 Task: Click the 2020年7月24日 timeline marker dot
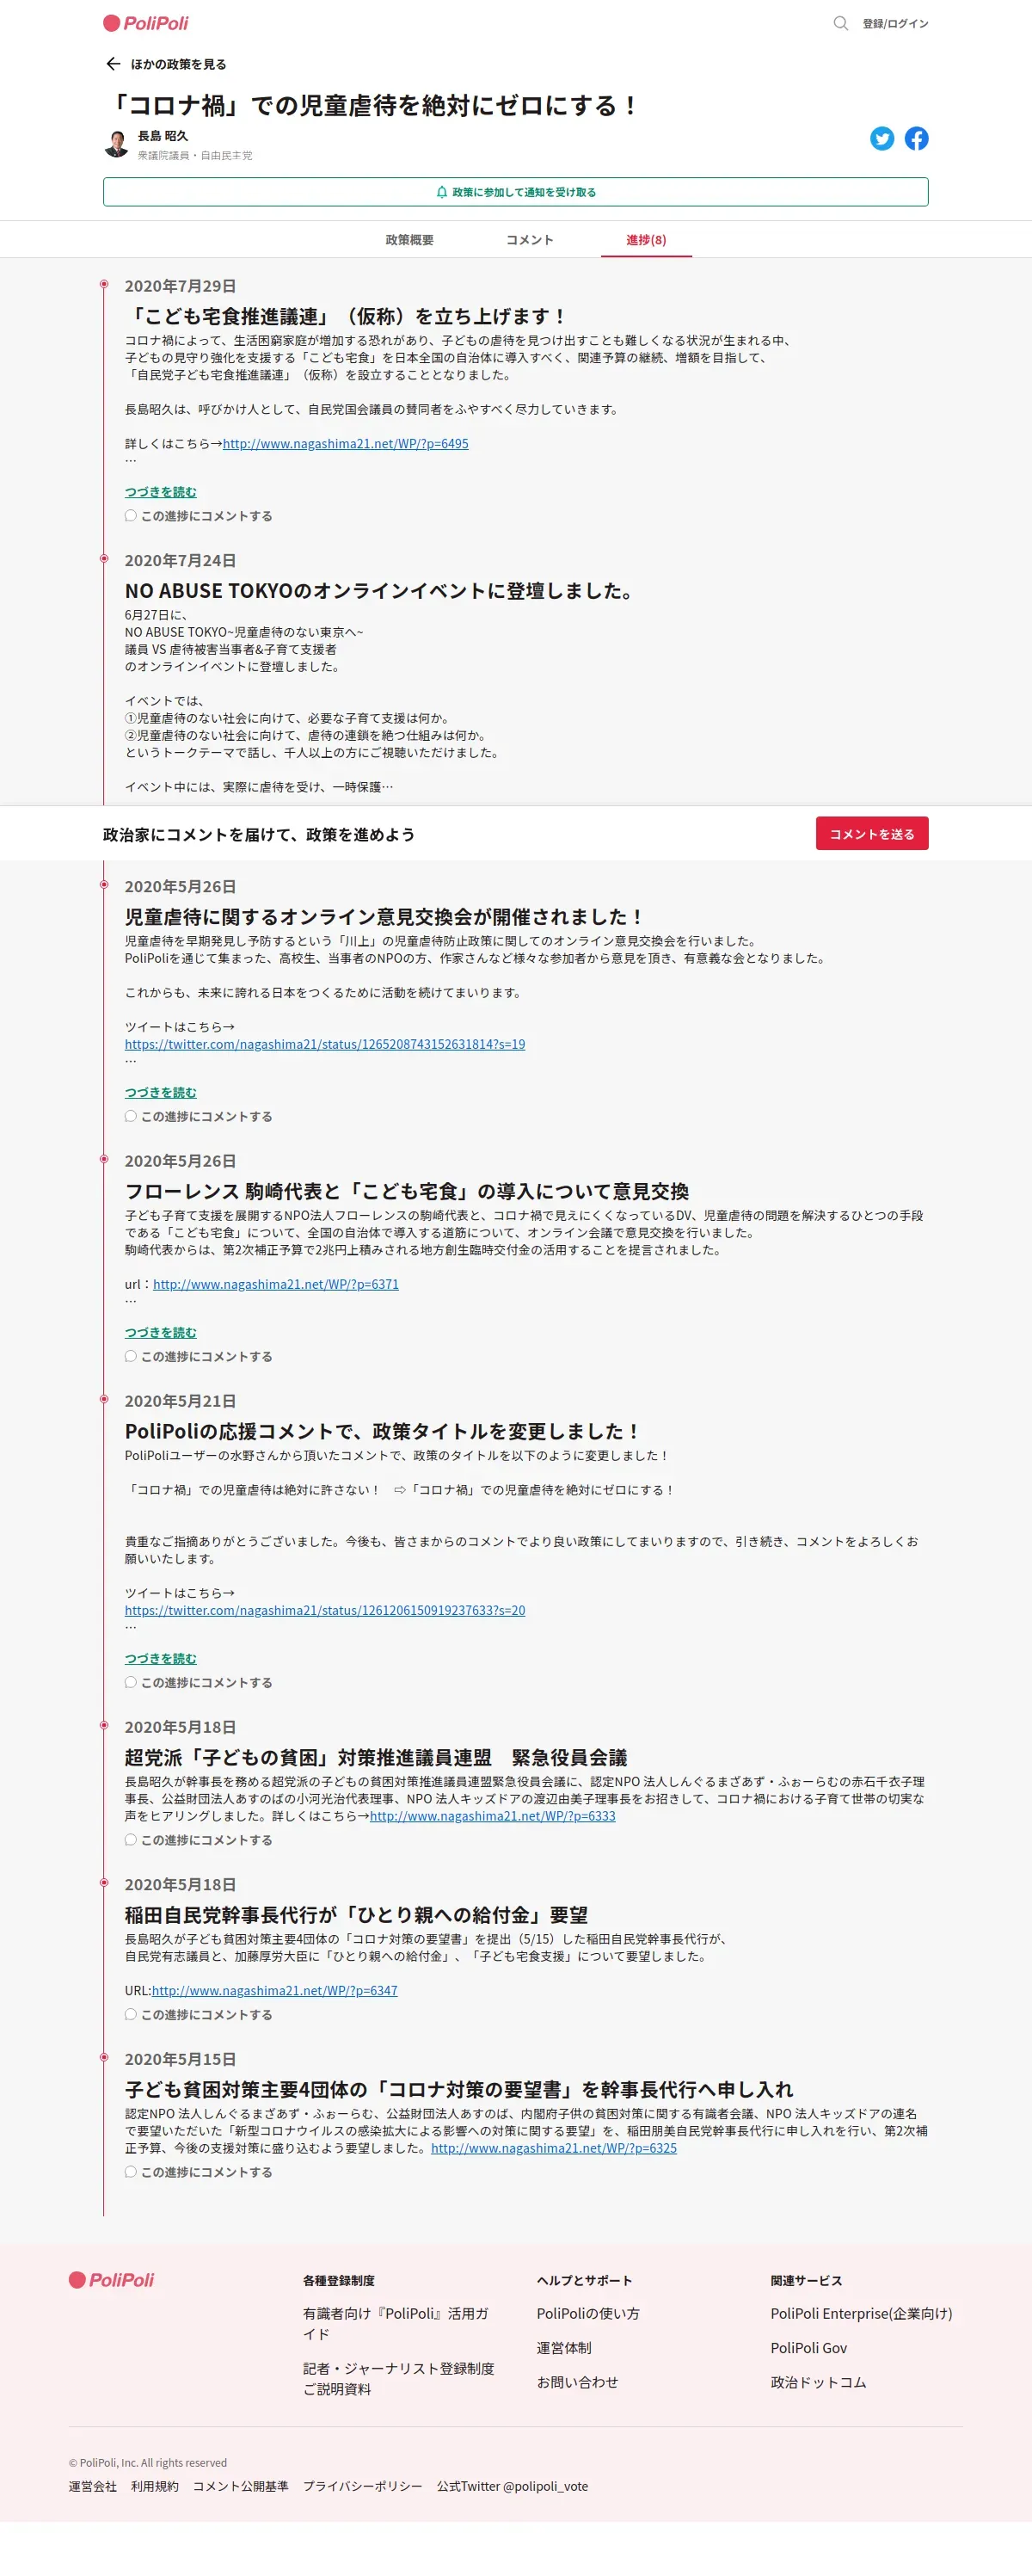point(103,558)
